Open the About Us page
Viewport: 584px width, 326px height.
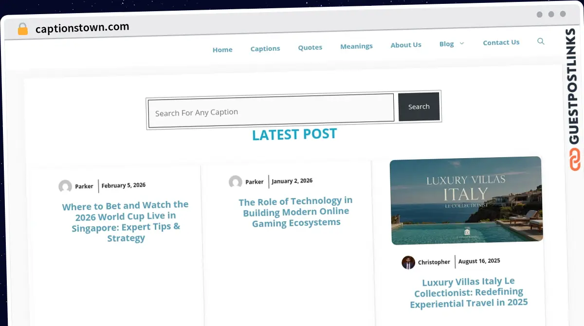tap(406, 45)
